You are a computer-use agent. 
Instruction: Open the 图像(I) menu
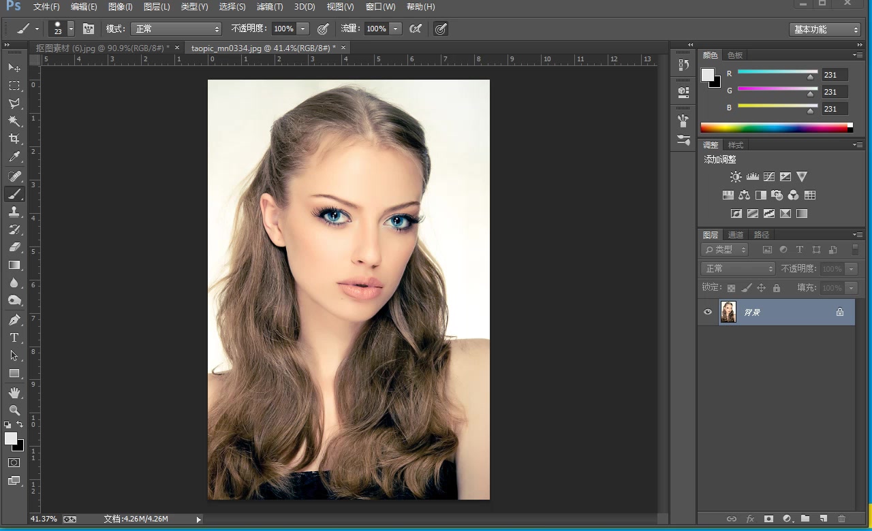point(120,7)
